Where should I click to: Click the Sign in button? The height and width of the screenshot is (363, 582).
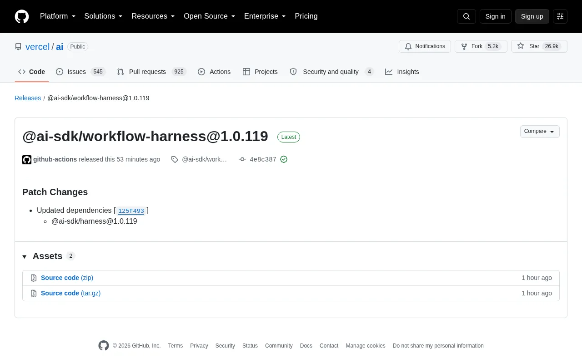[495, 16]
